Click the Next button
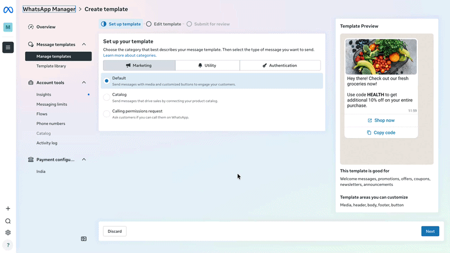450x253 pixels. tap(430, 231)
